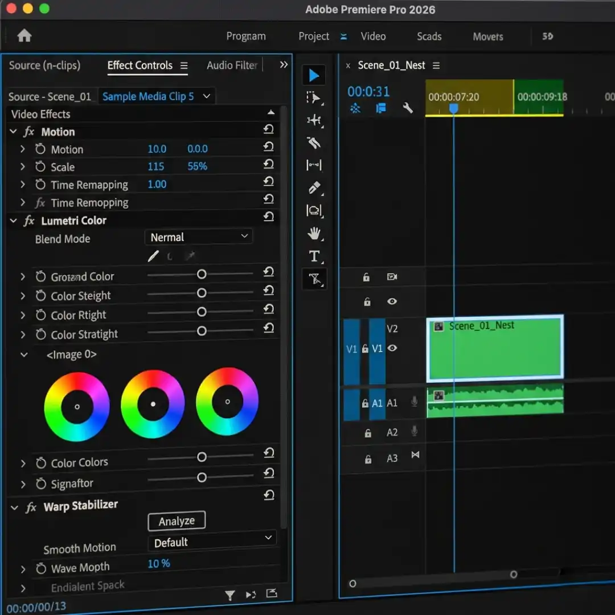Toggle Scale stopwatch animation
This screenshot has width=615, height=615.
pyautogui.click(x=40, y=167)
